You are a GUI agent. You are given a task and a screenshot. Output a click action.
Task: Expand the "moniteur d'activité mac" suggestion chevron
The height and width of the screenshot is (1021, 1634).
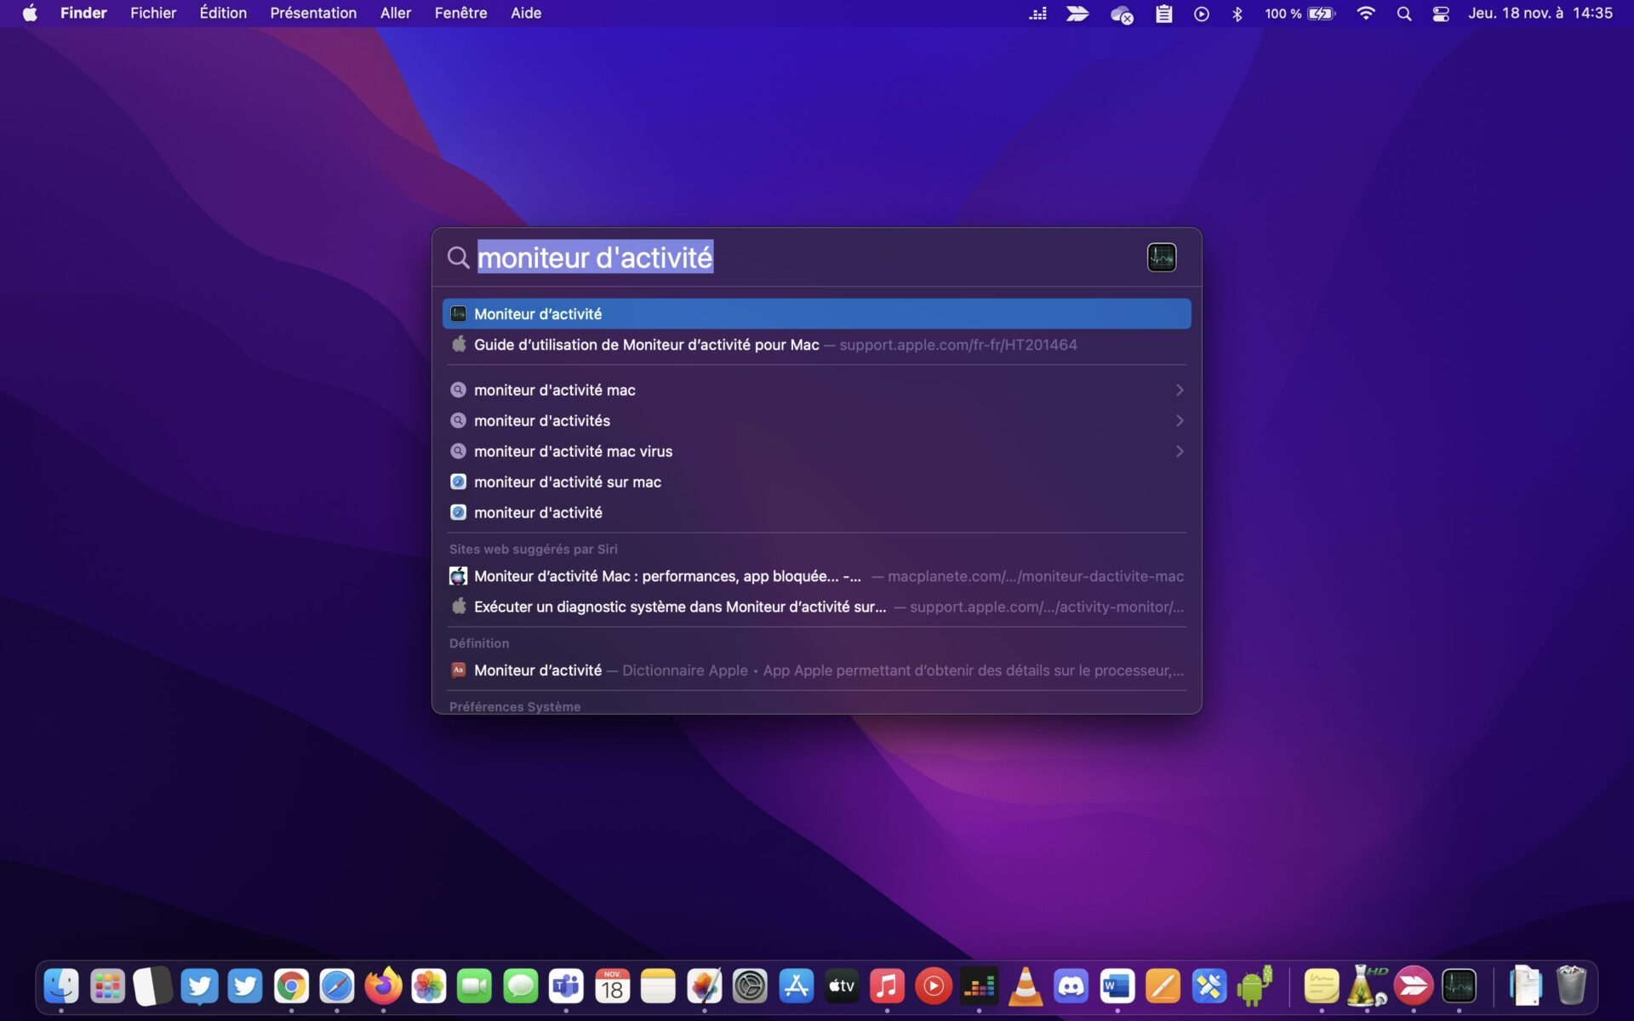point(1180,390)
